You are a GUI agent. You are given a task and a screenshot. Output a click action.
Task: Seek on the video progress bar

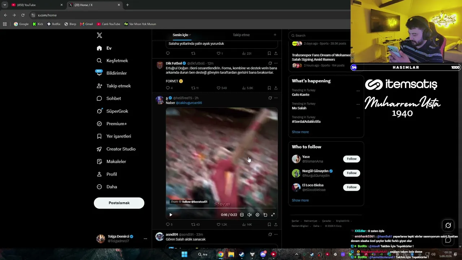(222, 208)
